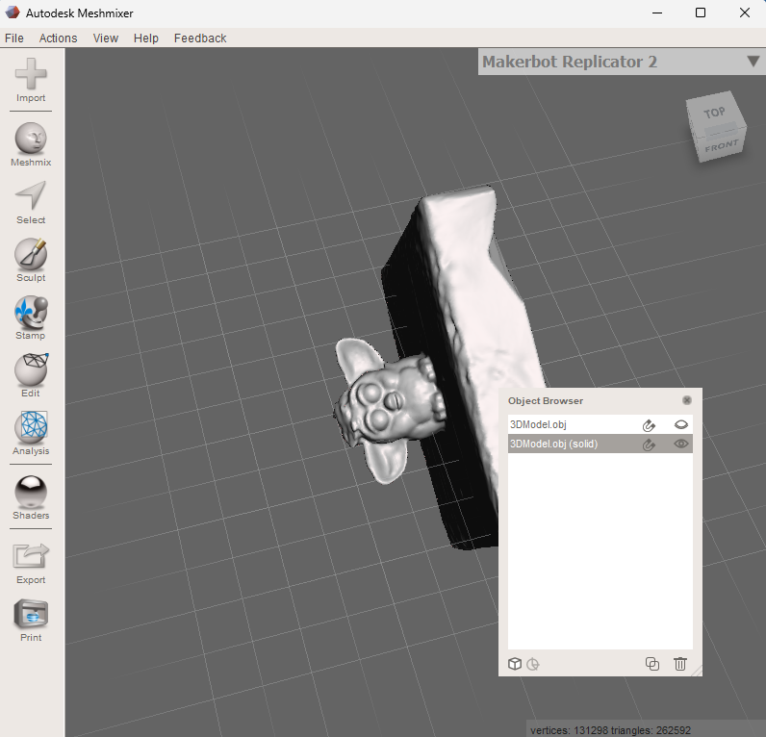Toggle visibility of 3DModel.obj

pos(681,425)
